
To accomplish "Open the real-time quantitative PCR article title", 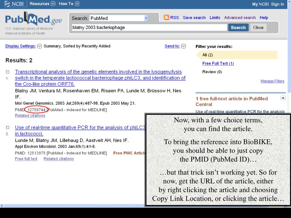I will [80, 131].
